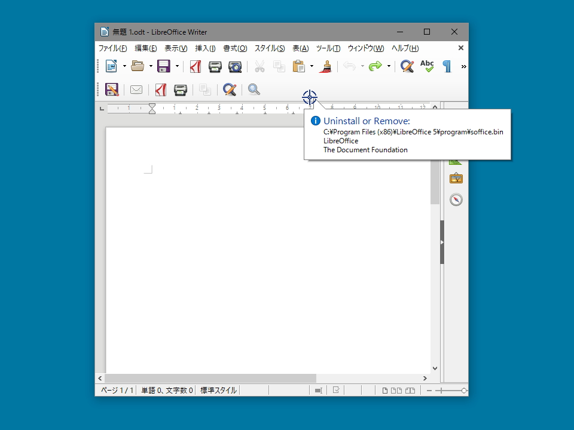Expand the Open recent files dropdown arrow

coord(151,66)
